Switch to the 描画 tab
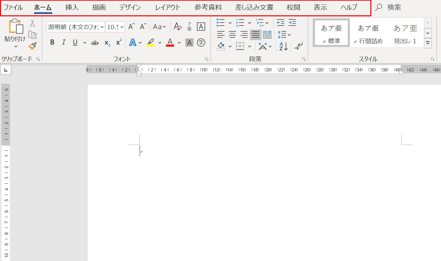441x261 pixels. pyautogui.click(x=99, y=7)
